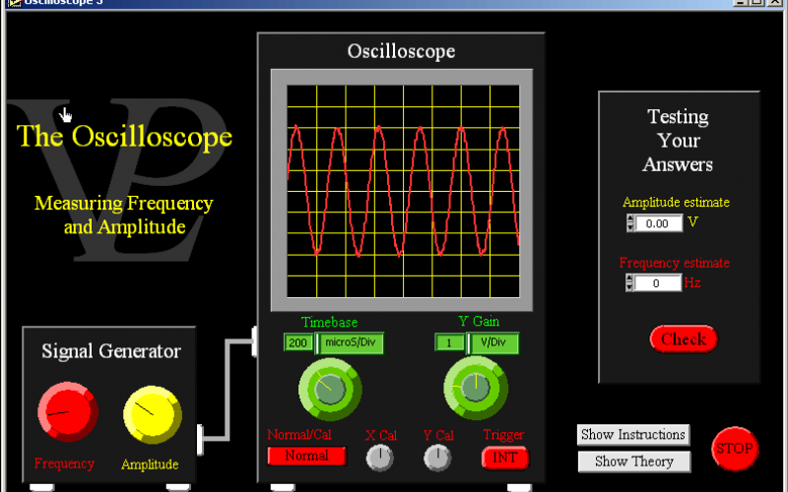Click the yellow Amplitude knob

pos(151,413)
